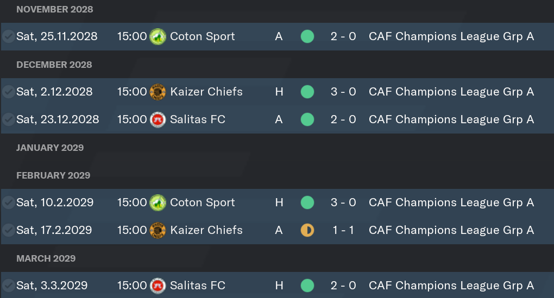Screen dimensions: 554x298
Task: Click green win indicator for 25.11.2028 match
Action: click(x=307, y=36)
